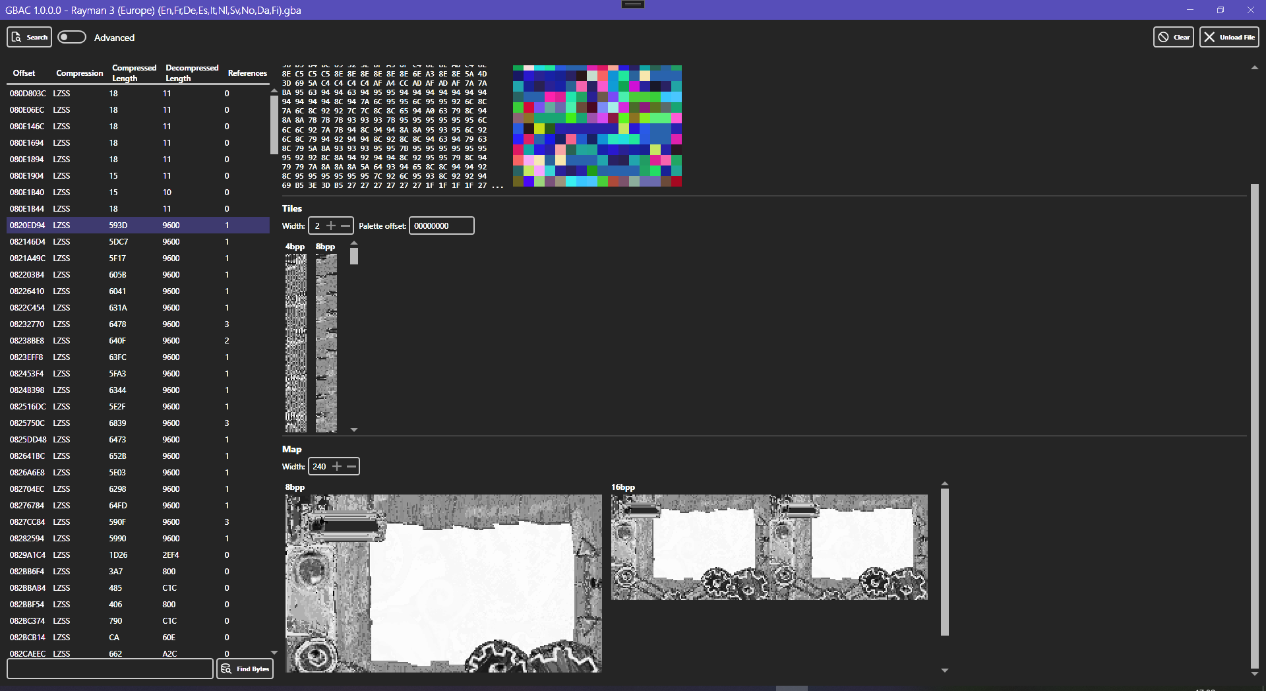Decrease tiles width with minus icon
Image resolution: width=1266 pixels, height=691 pixels.
[x=346, y=225]
